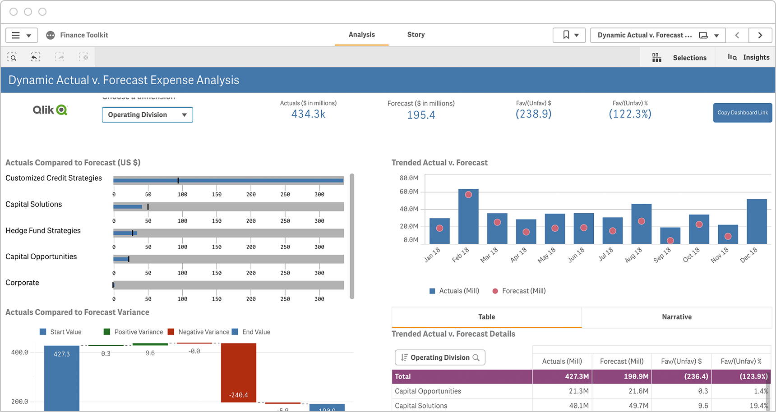Screen dimensions: 776x412
Task: Go to the previous sheet arrow
Action: [x=737, y=35]
